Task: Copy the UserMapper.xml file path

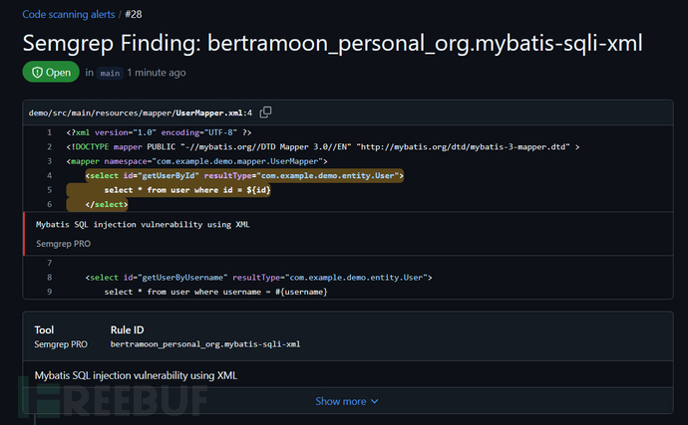Action: click(266, 112)
